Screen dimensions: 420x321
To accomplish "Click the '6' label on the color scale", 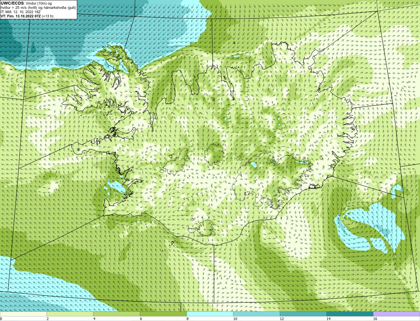I will pos(141,319).
